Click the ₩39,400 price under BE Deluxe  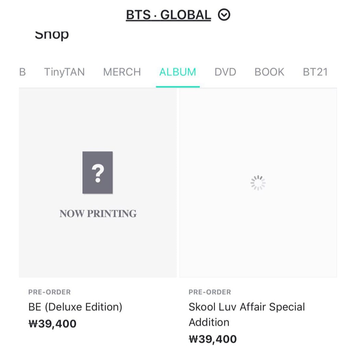[x=52, y=324]
